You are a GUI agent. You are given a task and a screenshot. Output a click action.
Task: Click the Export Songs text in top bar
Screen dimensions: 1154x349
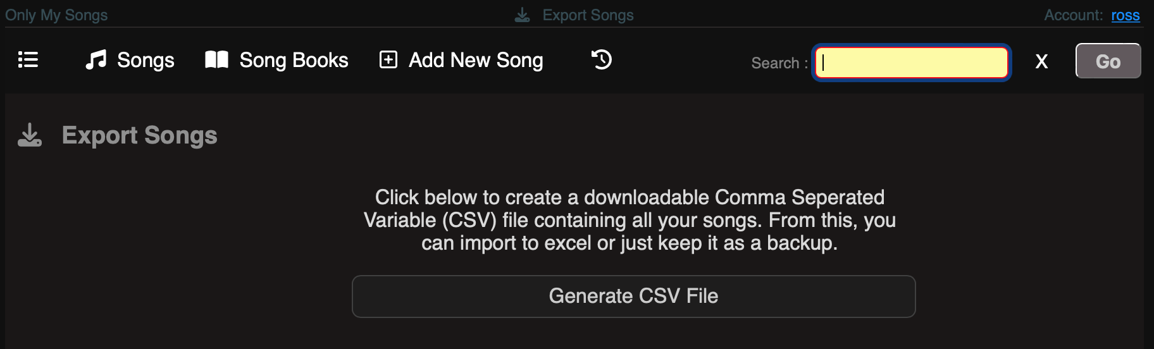tap(588, 15)
